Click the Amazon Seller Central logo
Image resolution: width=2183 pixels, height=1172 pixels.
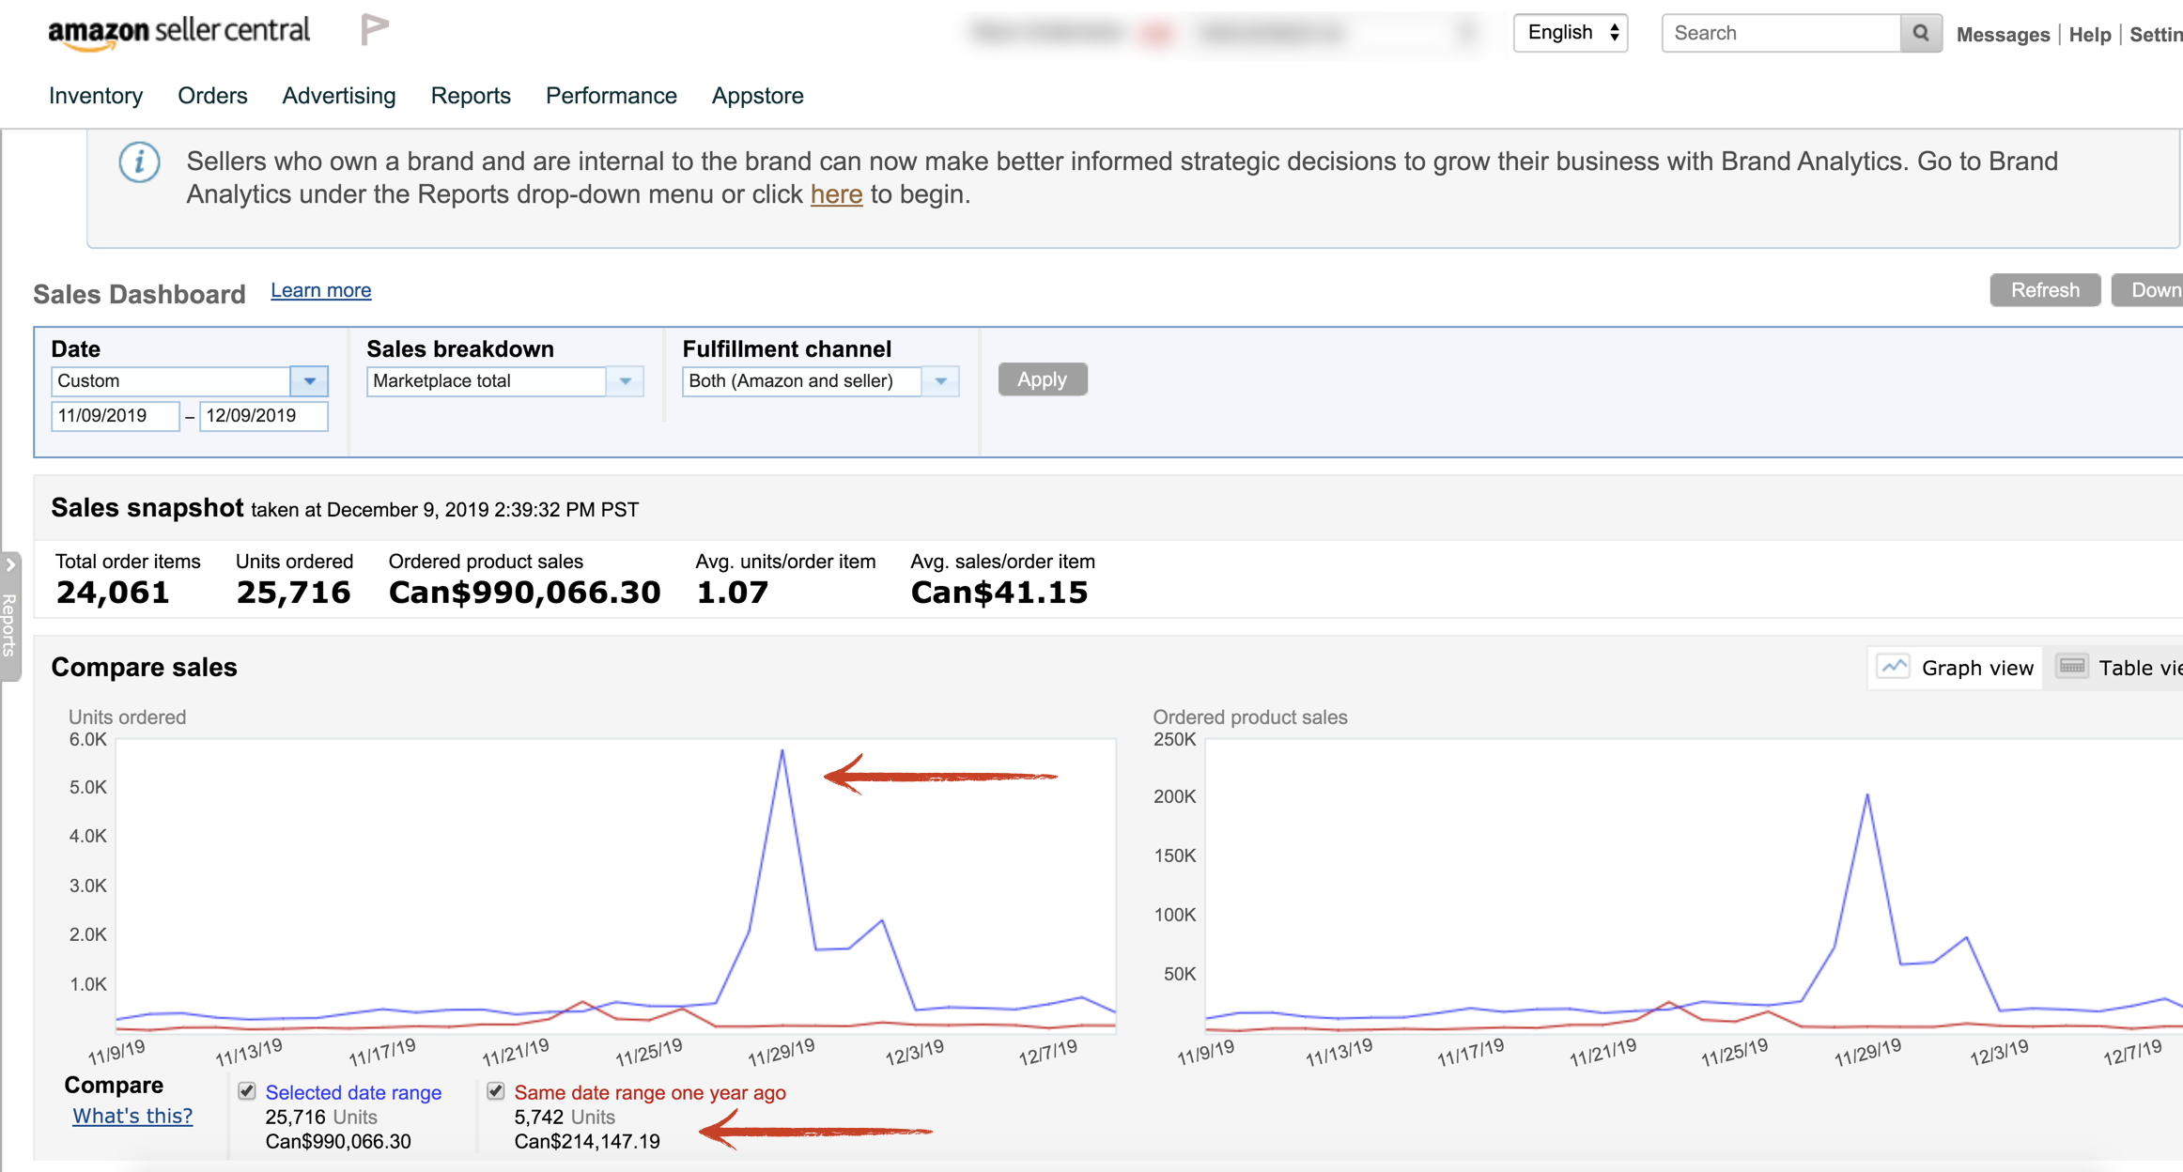(x=178, y=33)
